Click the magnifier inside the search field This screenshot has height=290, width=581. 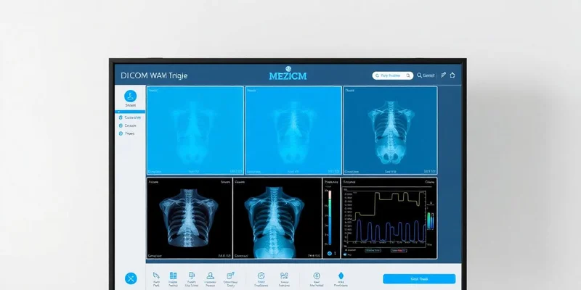coord(408,75)
